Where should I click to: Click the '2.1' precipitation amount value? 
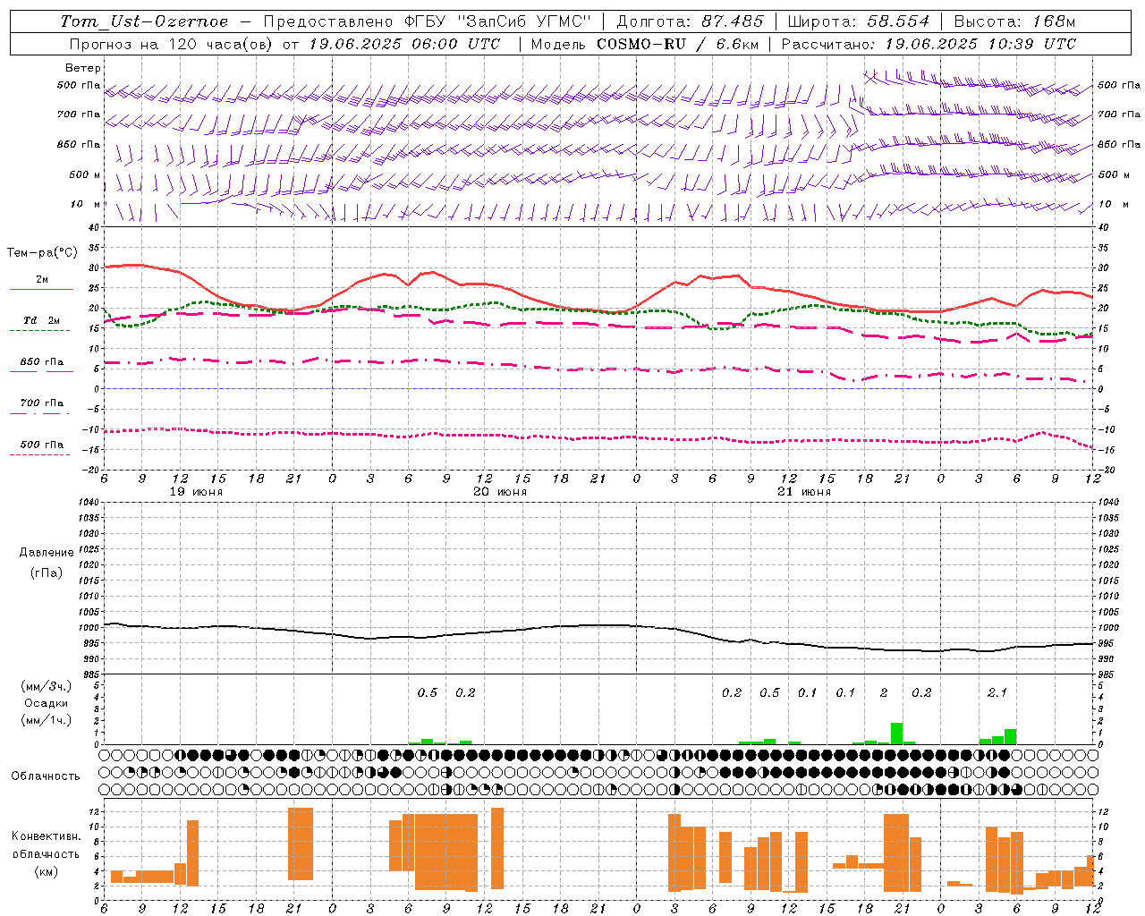[x=997, y=692]
